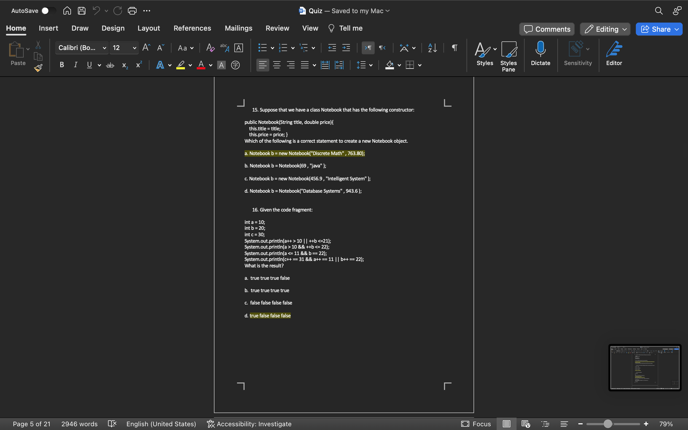
Task: Toggle show paragraph marks
Action: coord(454,48)
